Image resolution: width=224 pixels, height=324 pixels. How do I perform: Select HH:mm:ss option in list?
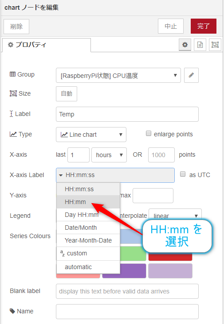pos(88,189)
